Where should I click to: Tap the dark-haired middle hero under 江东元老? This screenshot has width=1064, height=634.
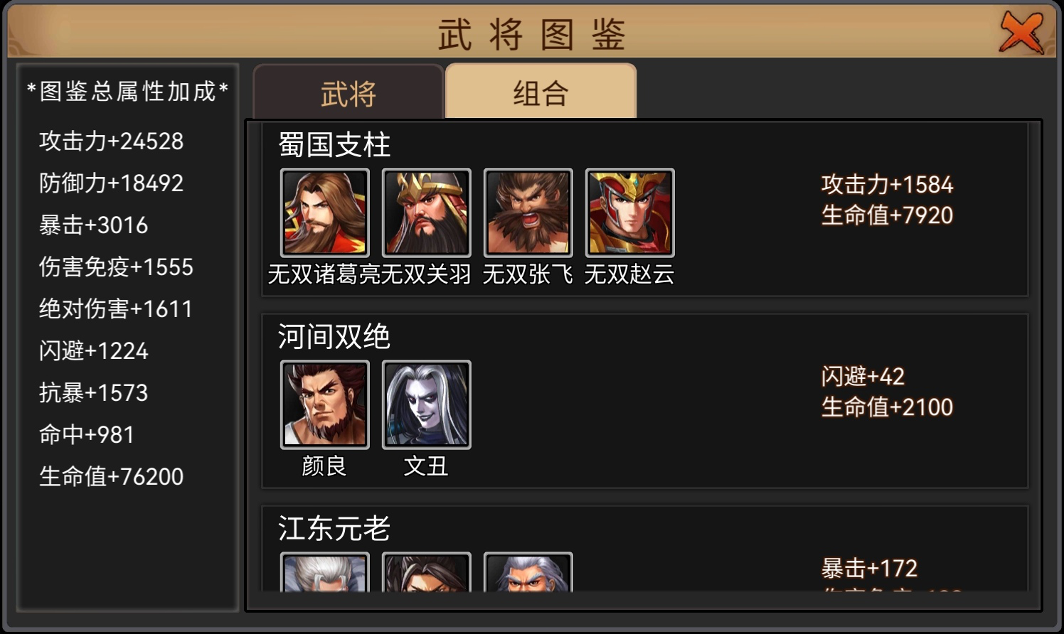[427, 571]
